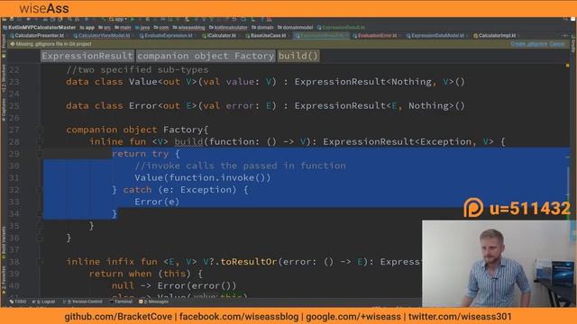Click the build() structure breadcrumb
This screenshot has height=324, width=577.
pos(298,56)
